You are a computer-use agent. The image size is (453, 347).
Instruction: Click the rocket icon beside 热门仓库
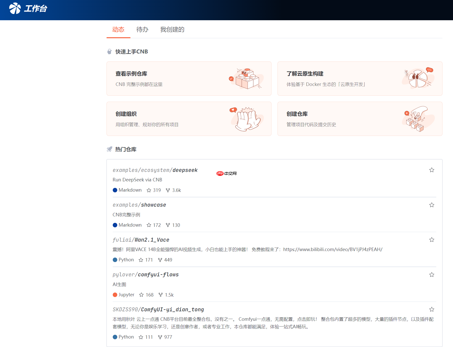(x=109, y=149)
